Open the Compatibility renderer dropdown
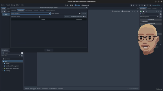The image size is (163, 91). [x=157, y=5]
